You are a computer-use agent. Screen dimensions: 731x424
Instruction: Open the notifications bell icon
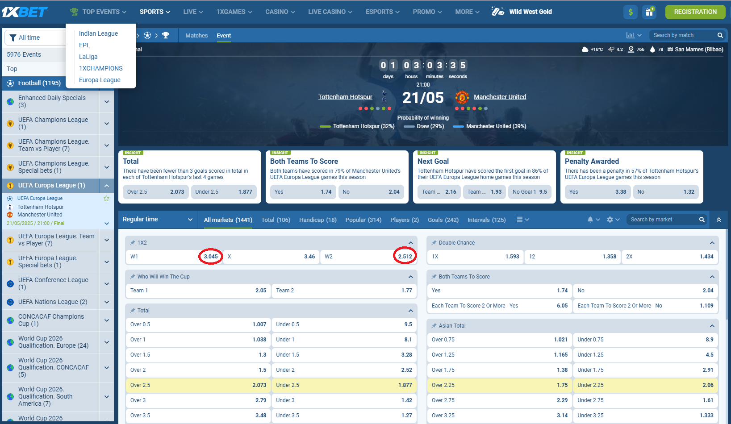pos(590,220)
